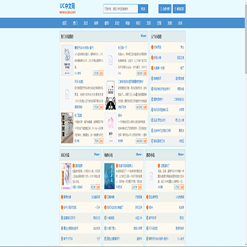247x247 pixels.
Task: Click the UC中文网 site logo
Action: click(67, 8)
